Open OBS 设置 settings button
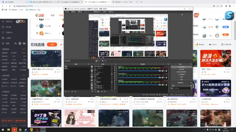Screen dimensions: 236x132 click(181, 77)
